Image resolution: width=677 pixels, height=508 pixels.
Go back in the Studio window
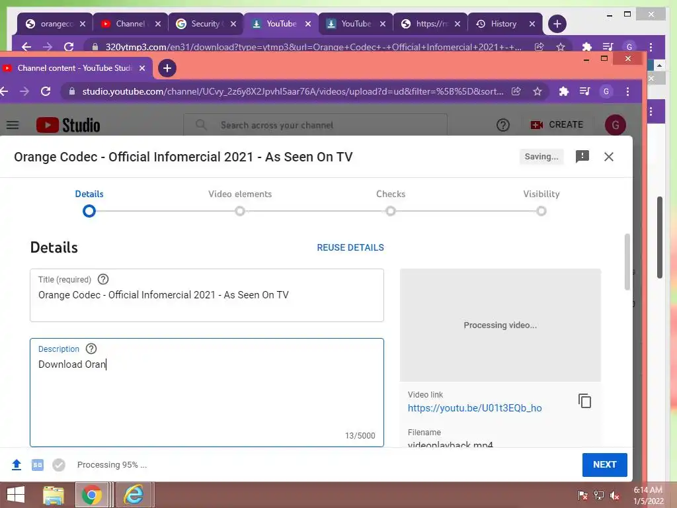5,91
